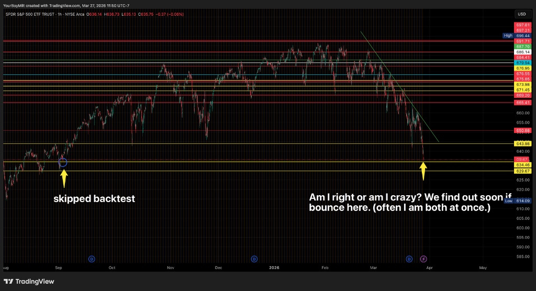Screen dimensions: 536x291
Task: Click the Nov label on the time axis
Action: [171, 268]
